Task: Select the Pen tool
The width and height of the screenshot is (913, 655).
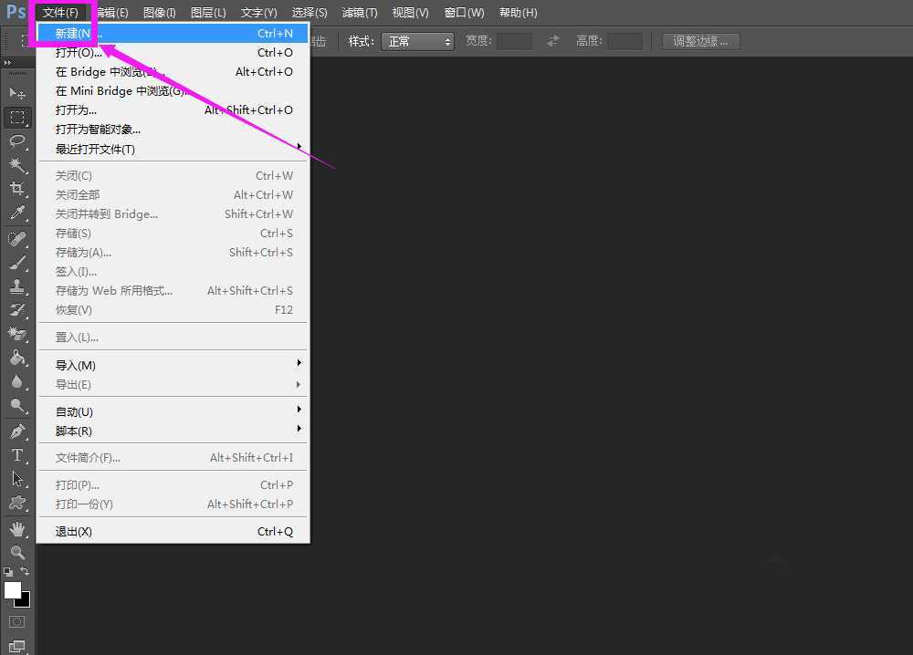Action: tap(16, 431)
